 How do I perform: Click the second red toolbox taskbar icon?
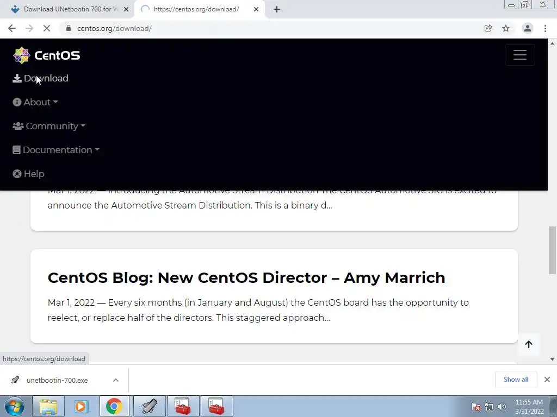217,406
